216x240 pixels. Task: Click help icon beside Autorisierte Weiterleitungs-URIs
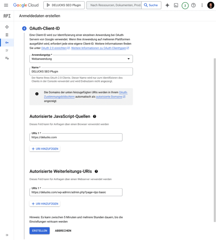(96, 171)
